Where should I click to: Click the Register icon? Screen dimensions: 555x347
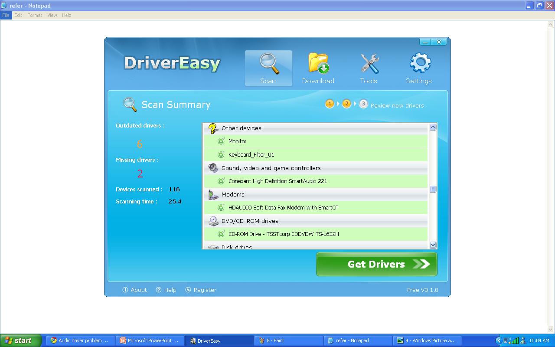188,290
